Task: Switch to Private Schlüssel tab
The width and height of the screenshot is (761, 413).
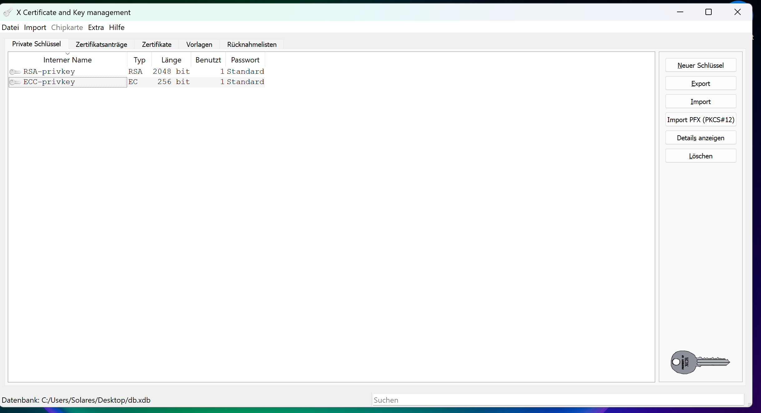Action: (37, 44)
